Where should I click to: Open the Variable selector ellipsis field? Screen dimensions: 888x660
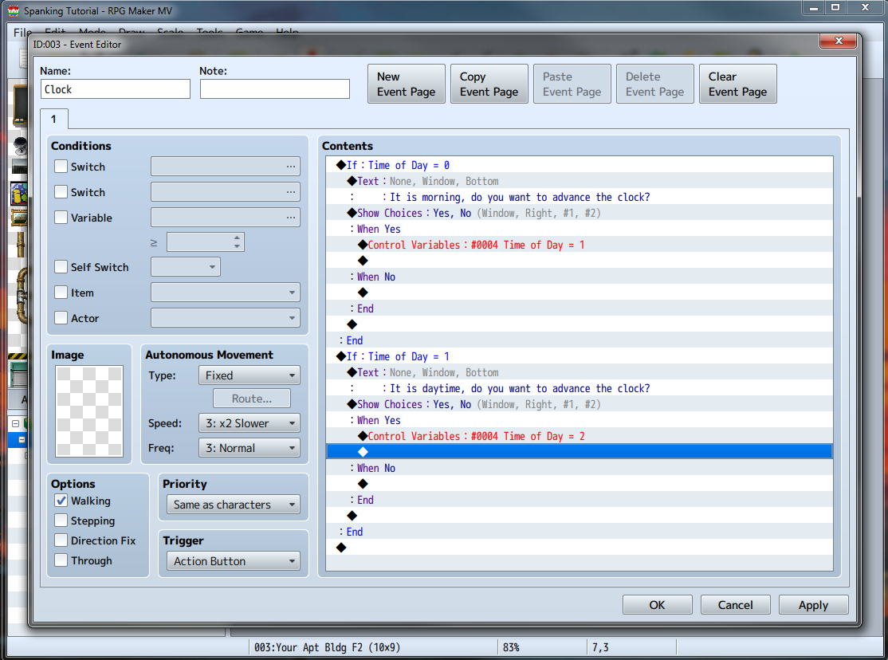226,218
